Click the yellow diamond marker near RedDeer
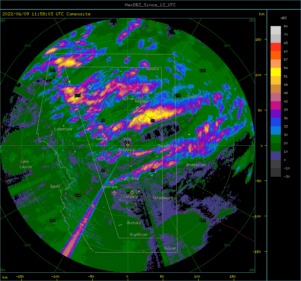 [137, 109]
